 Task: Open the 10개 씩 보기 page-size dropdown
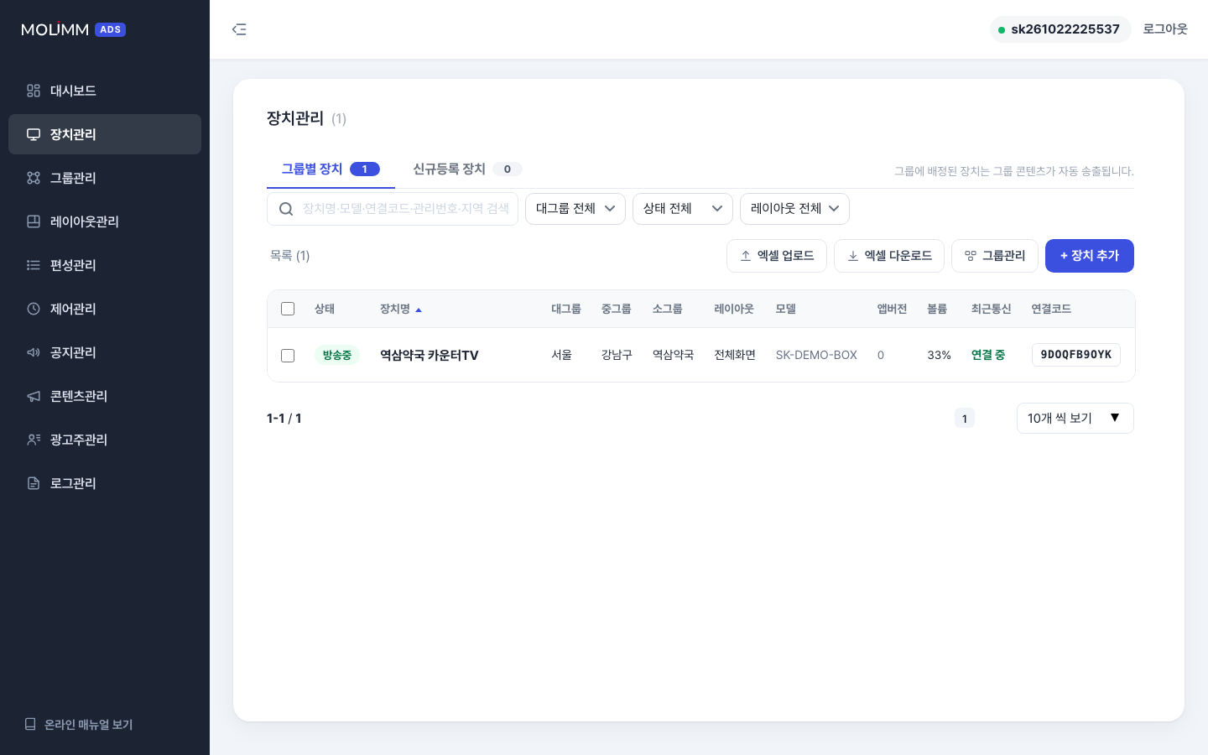(1075, 418)
